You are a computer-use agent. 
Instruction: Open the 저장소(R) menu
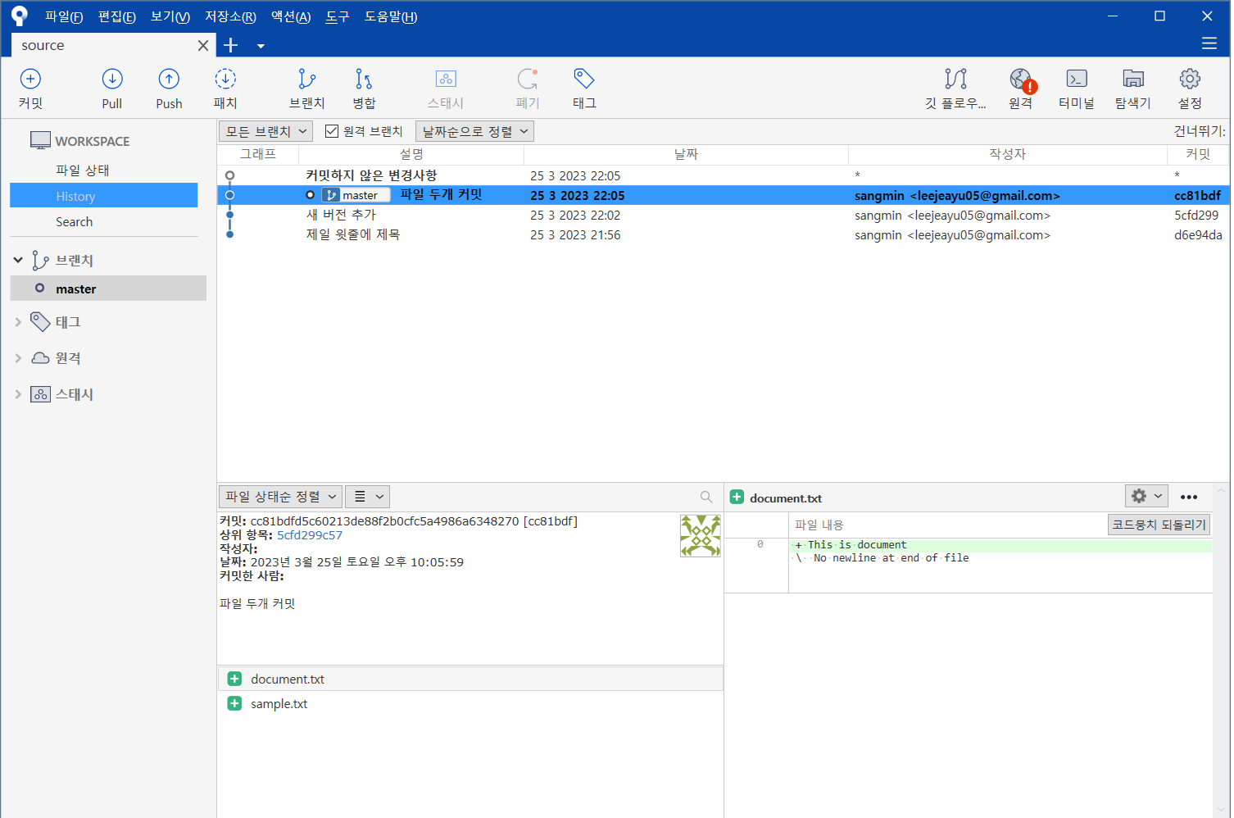[x=230, y=16]
